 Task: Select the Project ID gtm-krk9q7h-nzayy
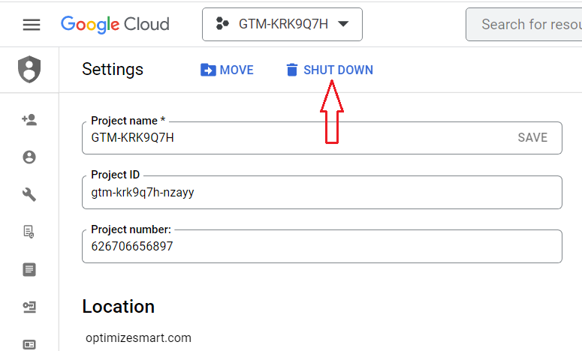pyautogui.click(x=143, y=192)
